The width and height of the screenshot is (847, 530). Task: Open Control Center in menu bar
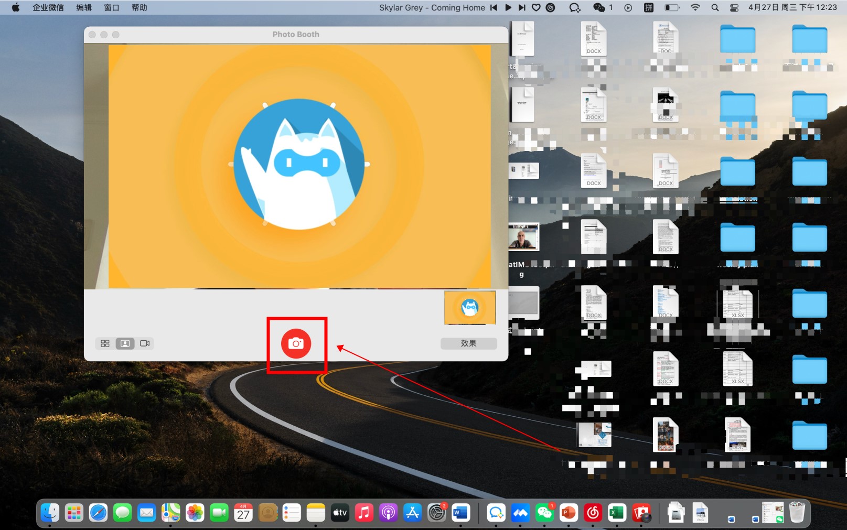pos(734,7)
